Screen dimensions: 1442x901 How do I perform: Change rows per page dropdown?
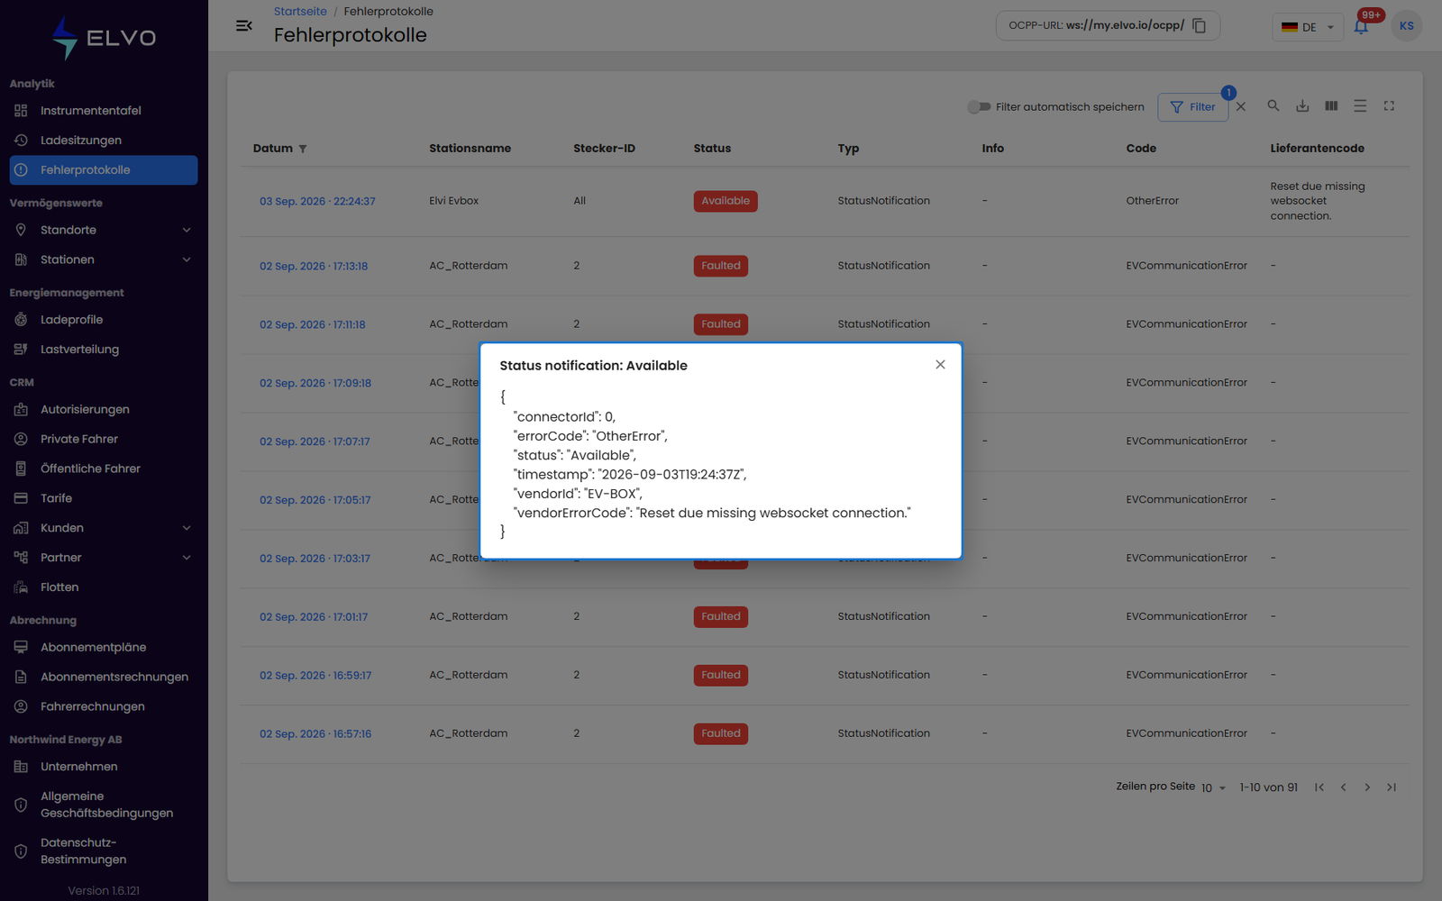[1213, 787]
